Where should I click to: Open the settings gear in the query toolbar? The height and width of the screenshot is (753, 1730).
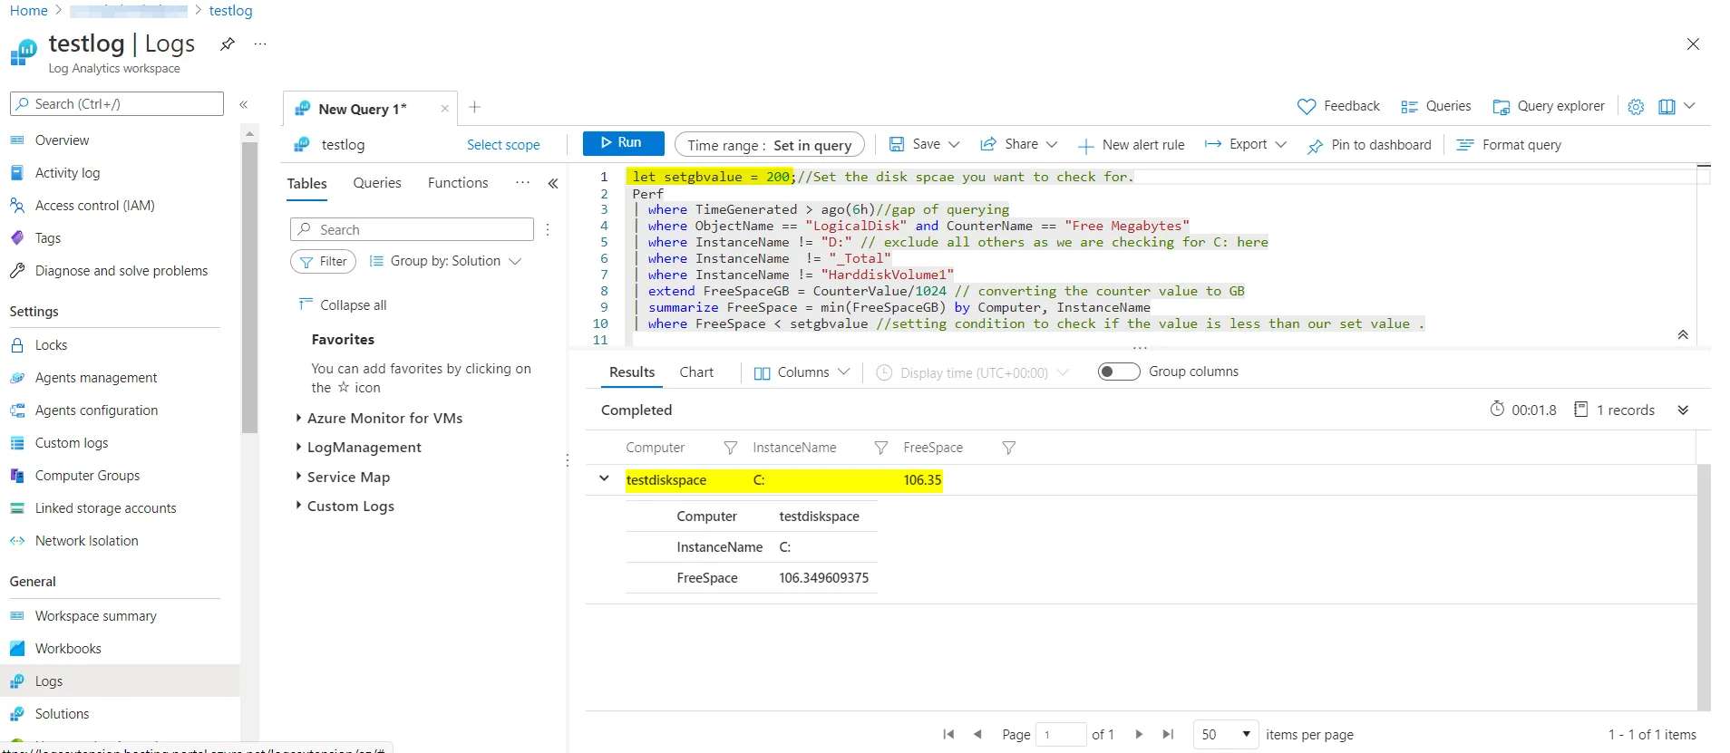point(1636,107)
